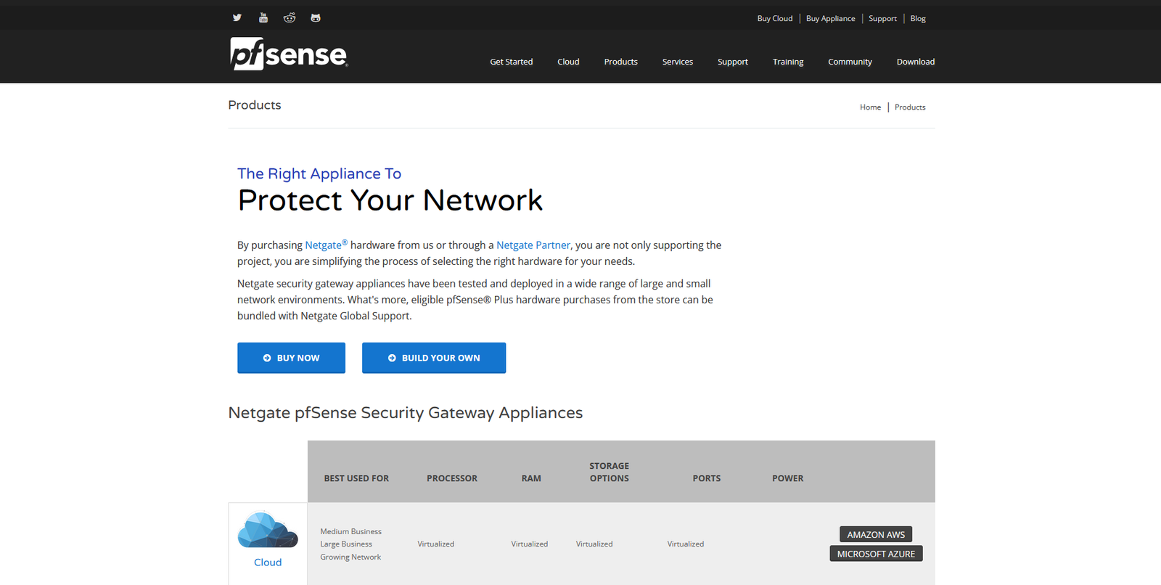This screenshot has width=1161, height=585.
Task: Click the POWER column header
Action: pos(788,478)
